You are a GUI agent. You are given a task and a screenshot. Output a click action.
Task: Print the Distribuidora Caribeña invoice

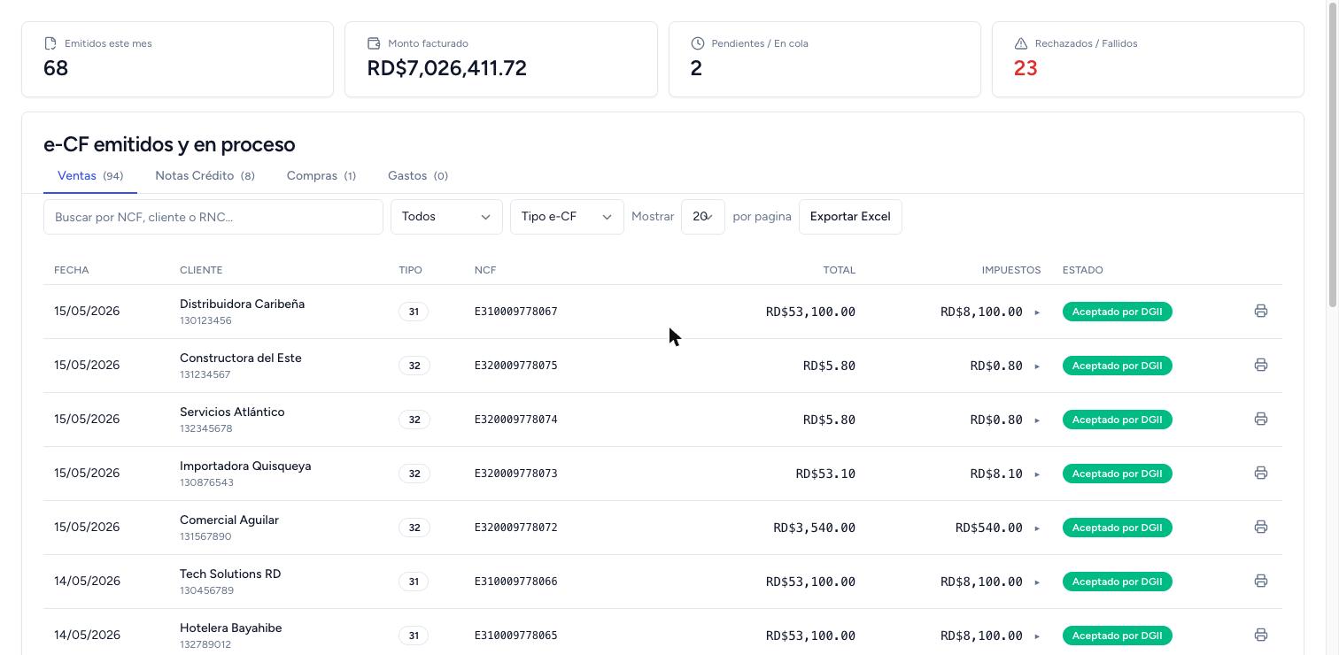[1260, 311]
